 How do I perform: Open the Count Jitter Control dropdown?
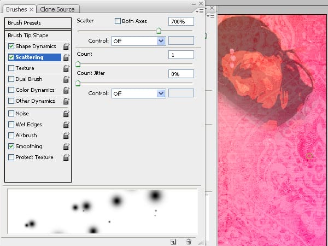tap(139, 93)
